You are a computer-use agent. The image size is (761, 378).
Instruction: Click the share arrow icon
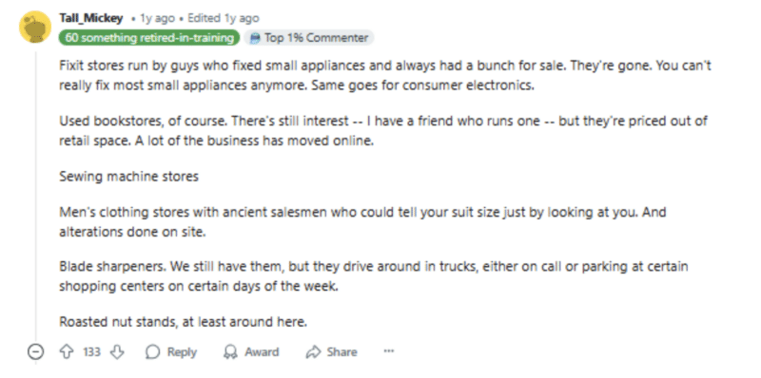point(314,351)
